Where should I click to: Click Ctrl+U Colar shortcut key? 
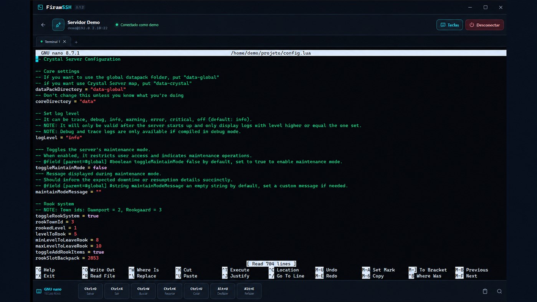click(196, 291)
